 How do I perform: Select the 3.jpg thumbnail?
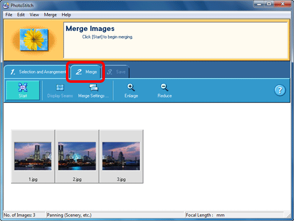[x=121, y=156]
